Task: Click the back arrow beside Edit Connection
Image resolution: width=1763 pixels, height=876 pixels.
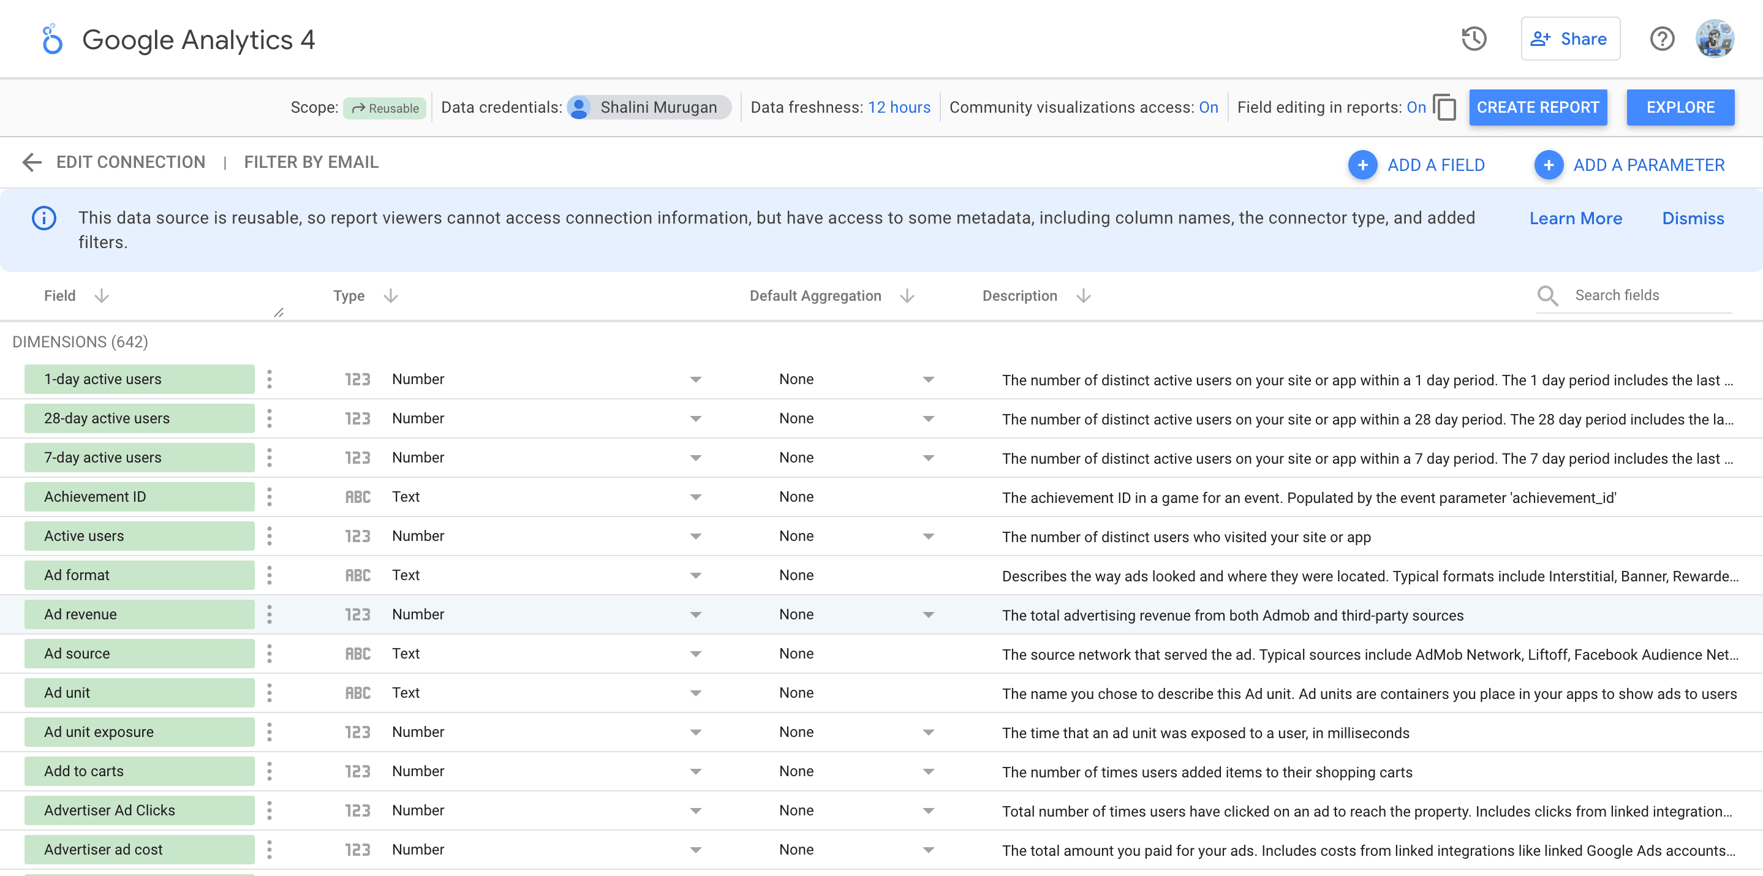Action: (x=31, y=162)
